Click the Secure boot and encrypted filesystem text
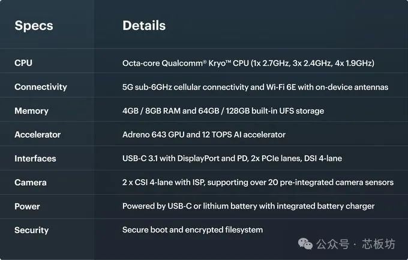The height and width of the screenshot is (260, 408). click(193, 230)
